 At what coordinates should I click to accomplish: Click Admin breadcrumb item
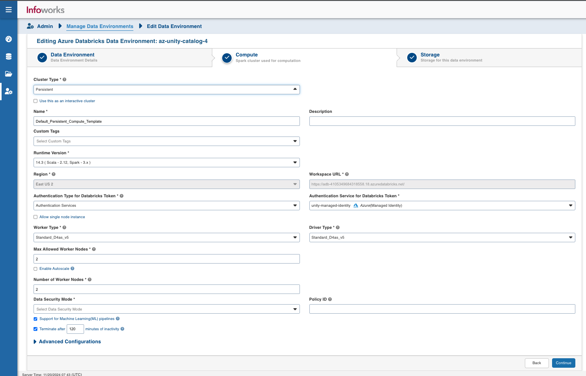[x=45, y=26]
